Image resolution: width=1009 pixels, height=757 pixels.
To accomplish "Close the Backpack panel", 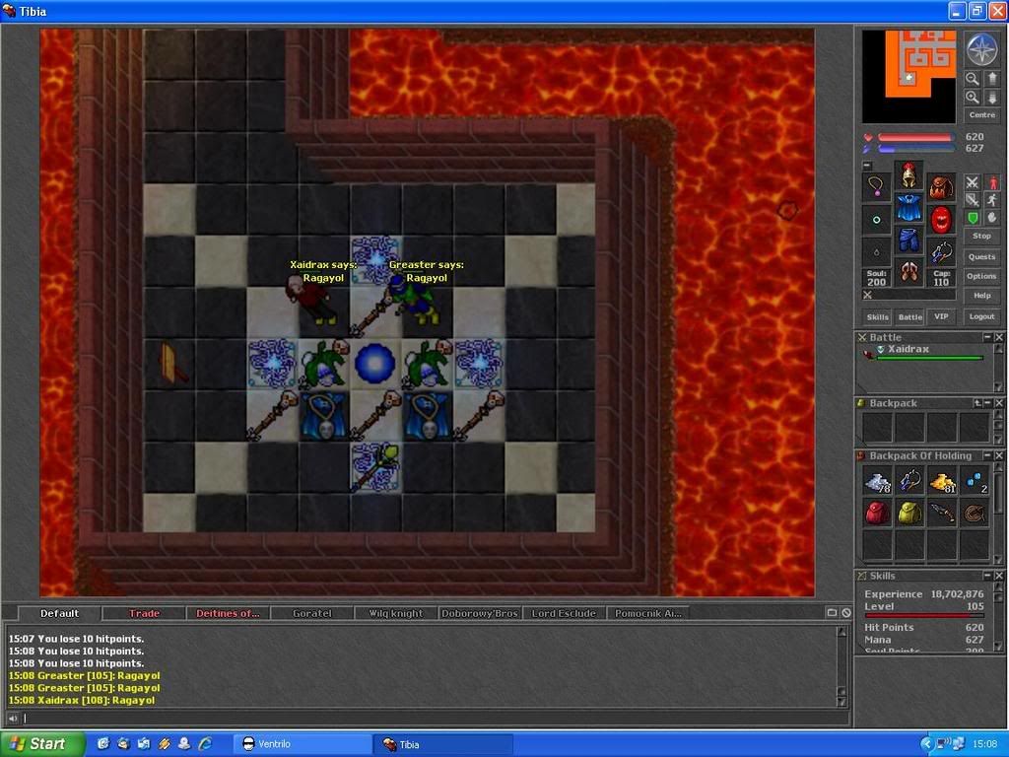I will coord(999,403).
